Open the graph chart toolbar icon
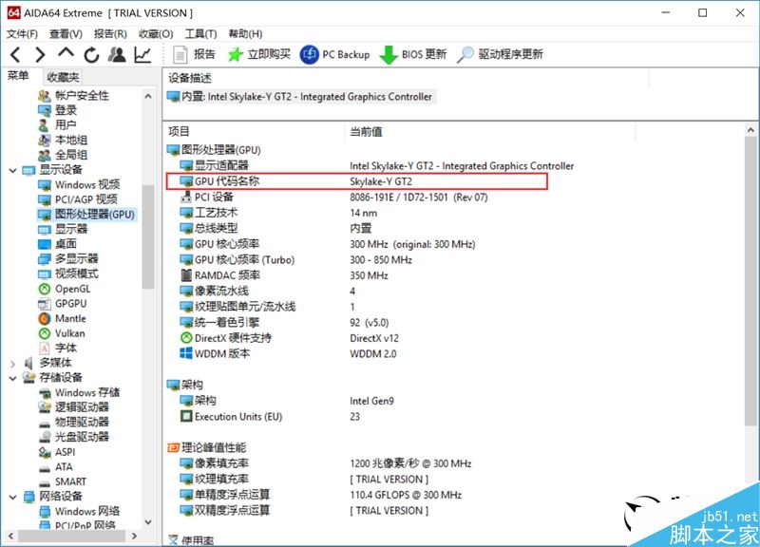Screen dimensions: 760x547 pyautogui.click(x=142, y=55)
